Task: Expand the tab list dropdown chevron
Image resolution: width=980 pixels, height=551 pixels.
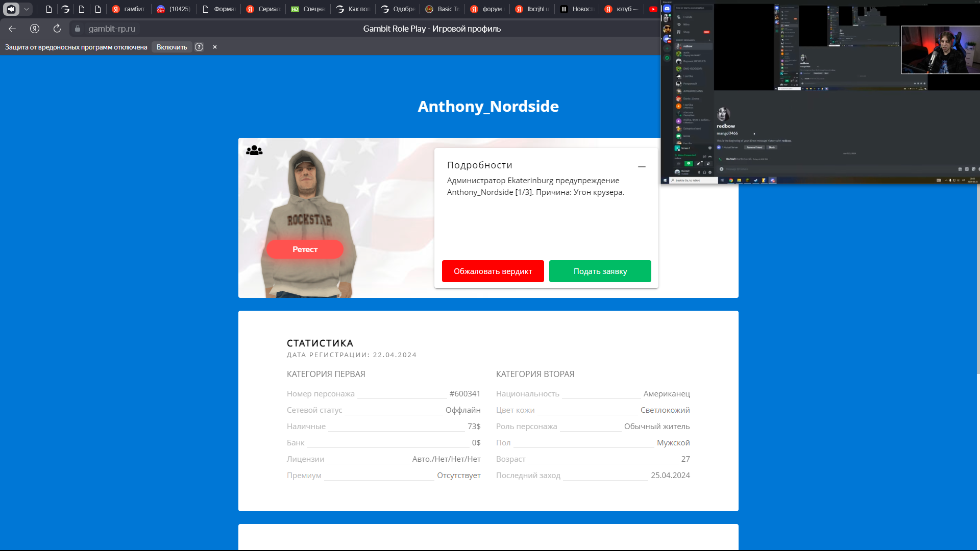Action: pos(27,9)
